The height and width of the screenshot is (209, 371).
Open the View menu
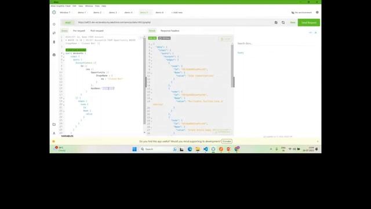pyautogui.click(x=81, y=6)
